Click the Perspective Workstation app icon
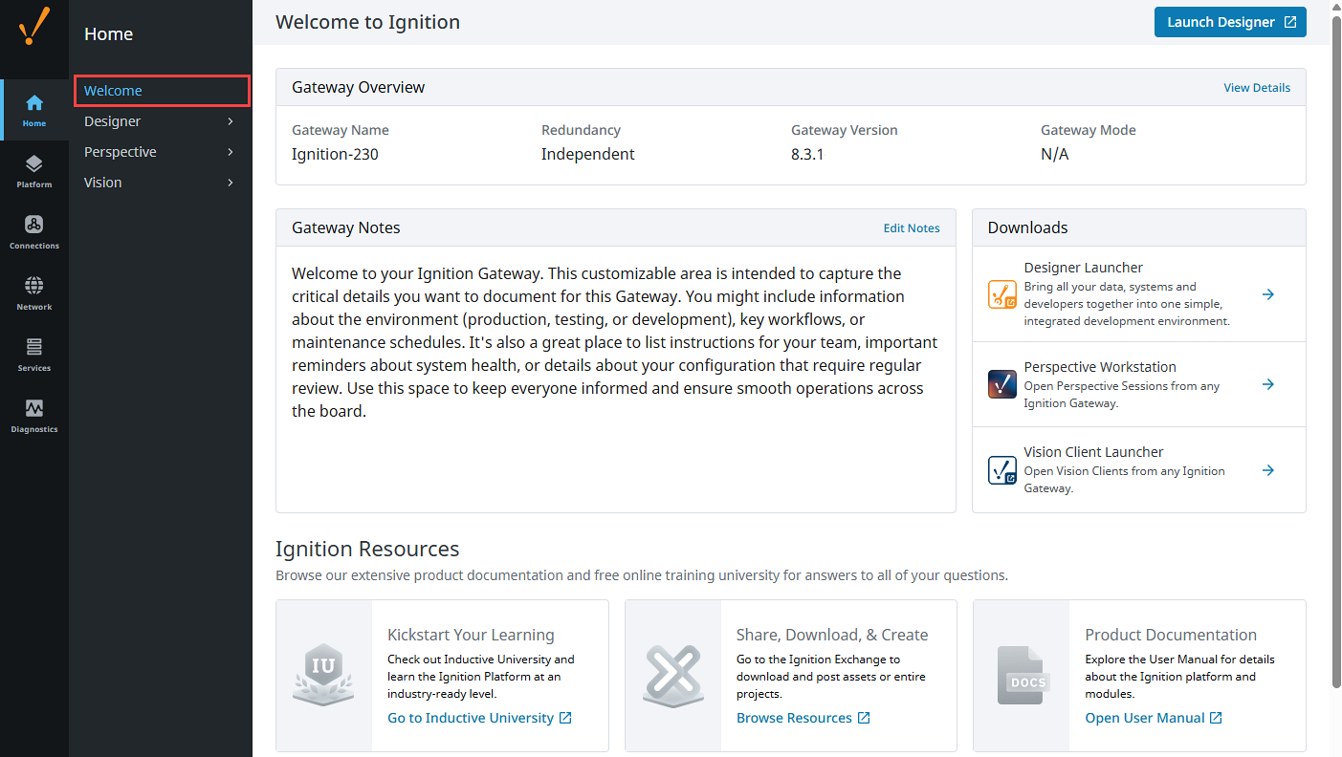This screenshot has width=1342, height=757. pyautogui.click(x=1001, y=384)
